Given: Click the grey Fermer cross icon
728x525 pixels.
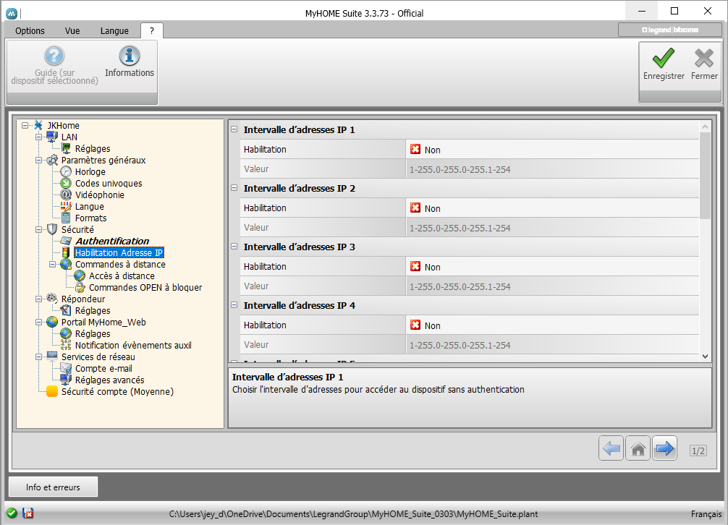Looking at the screenshot, I should click(704, 59).
